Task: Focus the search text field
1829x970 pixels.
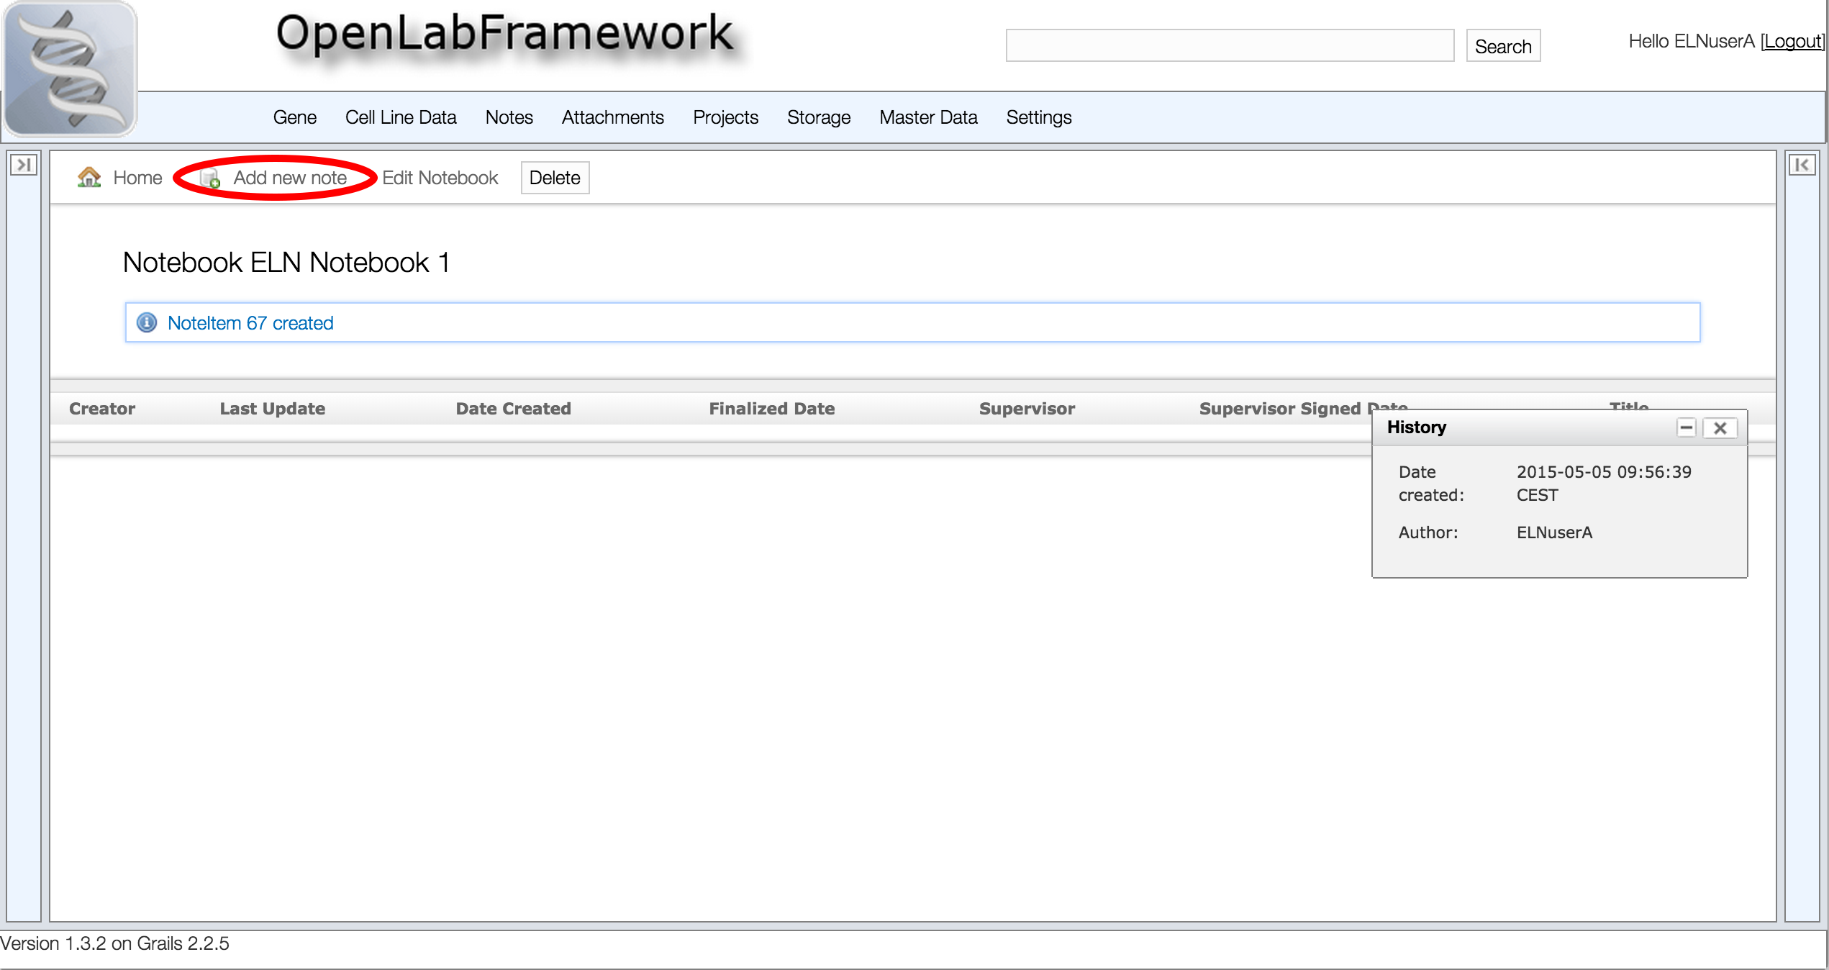Action: pos(1229,45)
